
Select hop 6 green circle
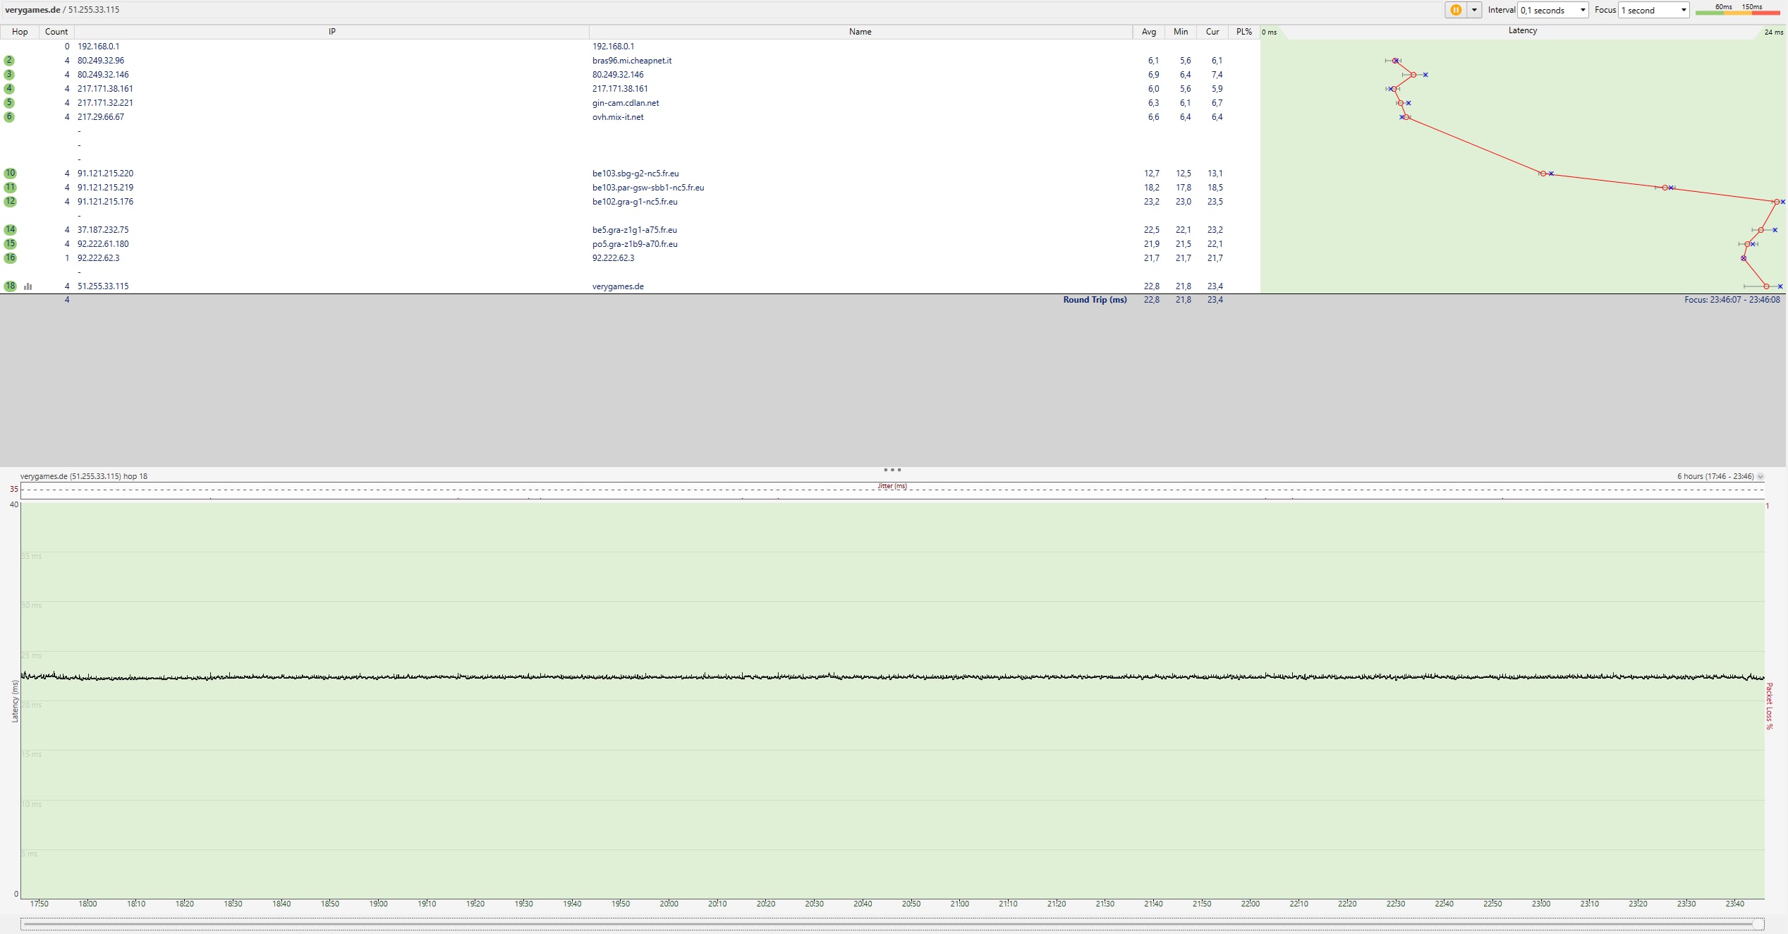point(9,117)
